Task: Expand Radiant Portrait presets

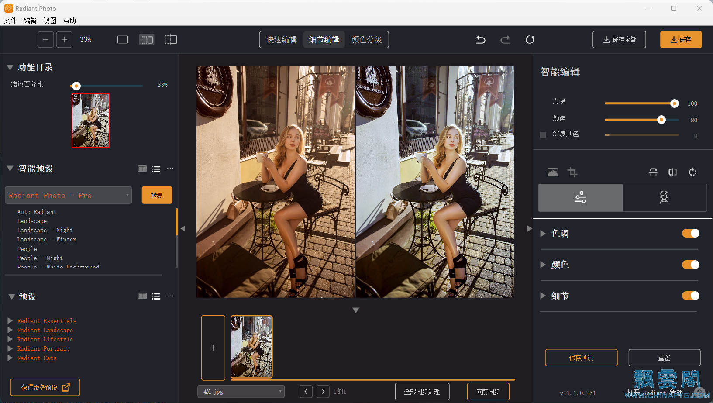Action: [10, 348]
